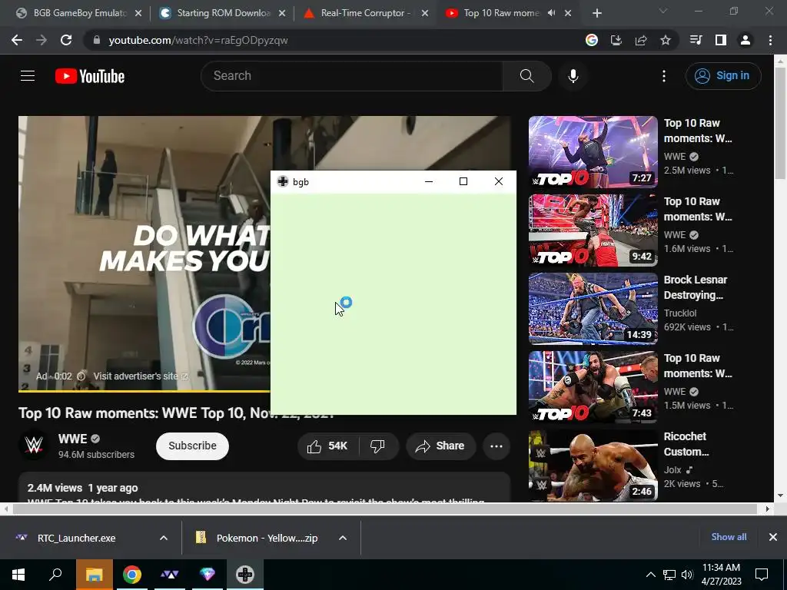
Task: Open Chrome tab search chevron
Action: pos(663,11)
